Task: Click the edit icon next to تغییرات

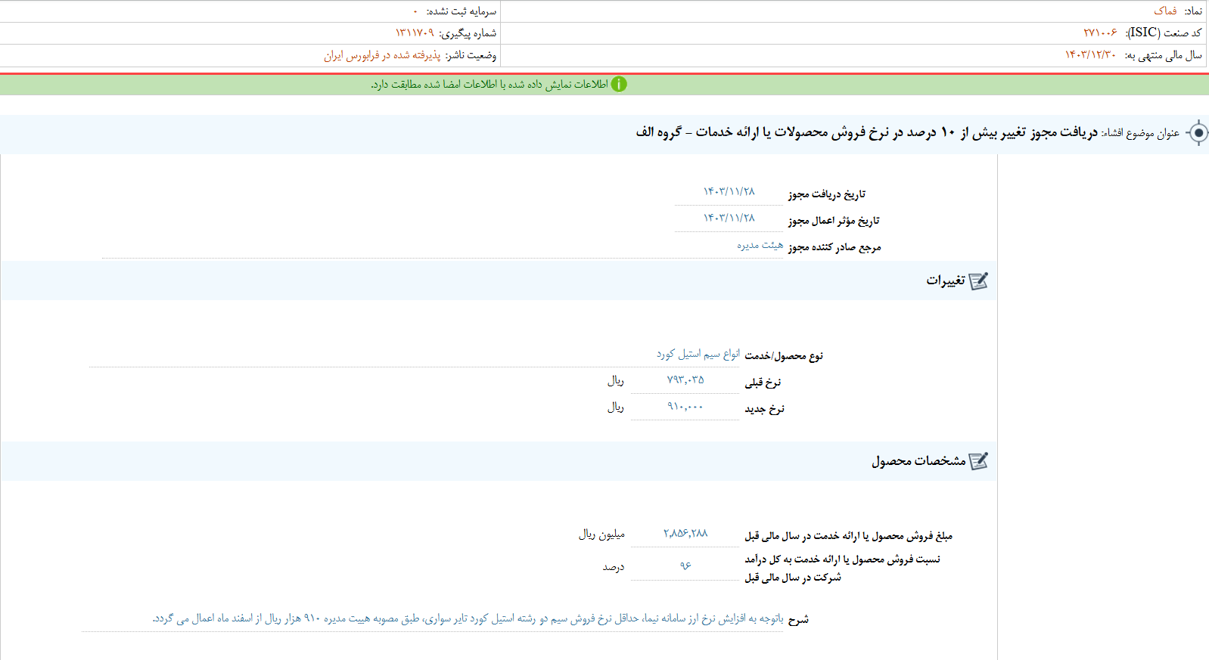Action: pos(978,281)
